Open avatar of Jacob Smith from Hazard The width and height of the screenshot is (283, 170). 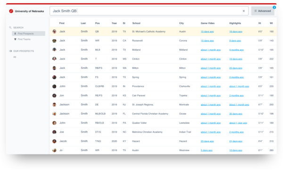tap(54, 141)
